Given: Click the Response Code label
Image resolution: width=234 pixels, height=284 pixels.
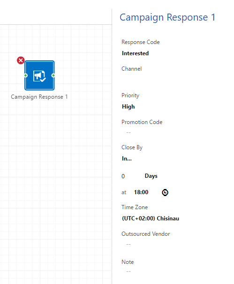Looking at the screenshot, I should tap(141, 42).
